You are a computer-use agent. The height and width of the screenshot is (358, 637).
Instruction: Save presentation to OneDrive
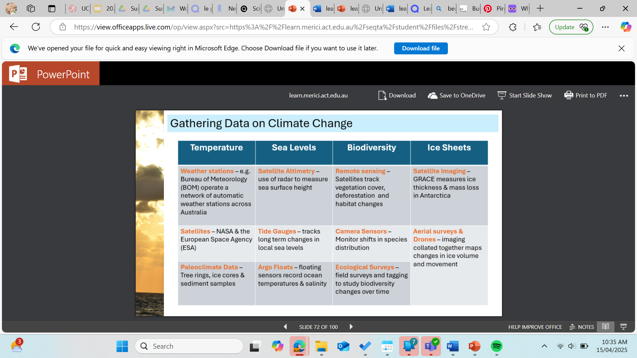(x=457, y=95)
